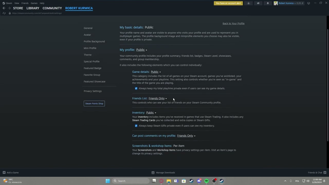
Task: Open Spotify from the taskbar
Action: click(206, 181)
